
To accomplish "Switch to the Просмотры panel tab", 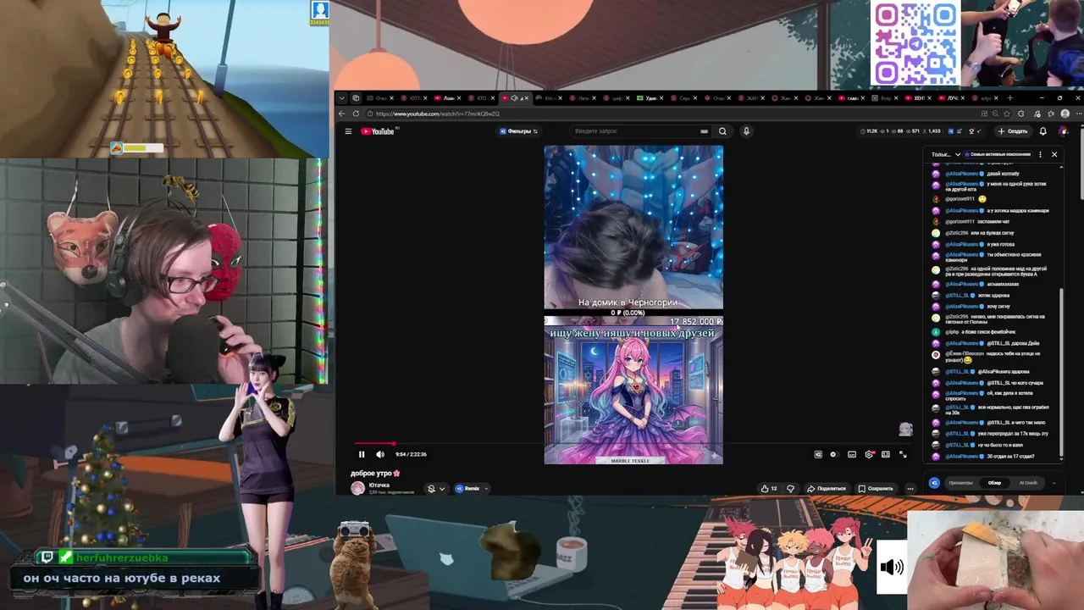I will point(961,483).
